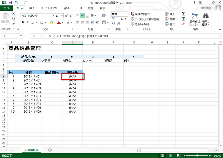Open 条件付き書式 dropdown
Viewport: 223px width, 158px height.
tap(141, 14)
